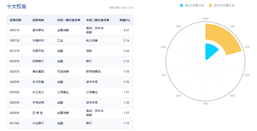Viewport: 257px width, 131px height.
Task: Click the 招商银行 name cell
Action: (38, 61)
